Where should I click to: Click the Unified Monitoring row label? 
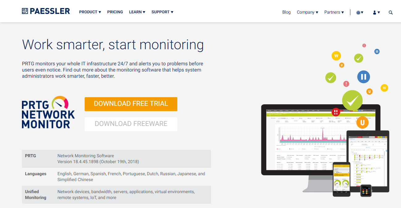[x=36, y=195]
